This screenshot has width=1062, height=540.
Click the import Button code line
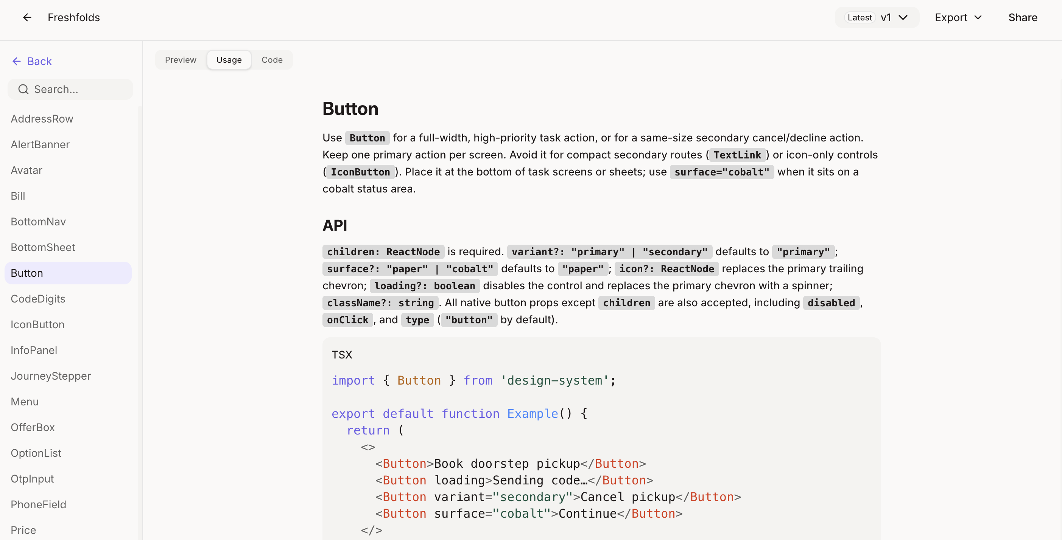pos(474,380)
